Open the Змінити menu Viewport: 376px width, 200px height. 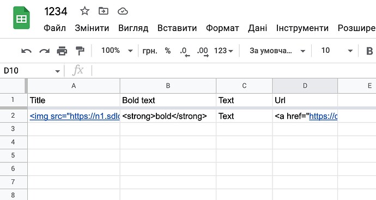pos(92,28)
